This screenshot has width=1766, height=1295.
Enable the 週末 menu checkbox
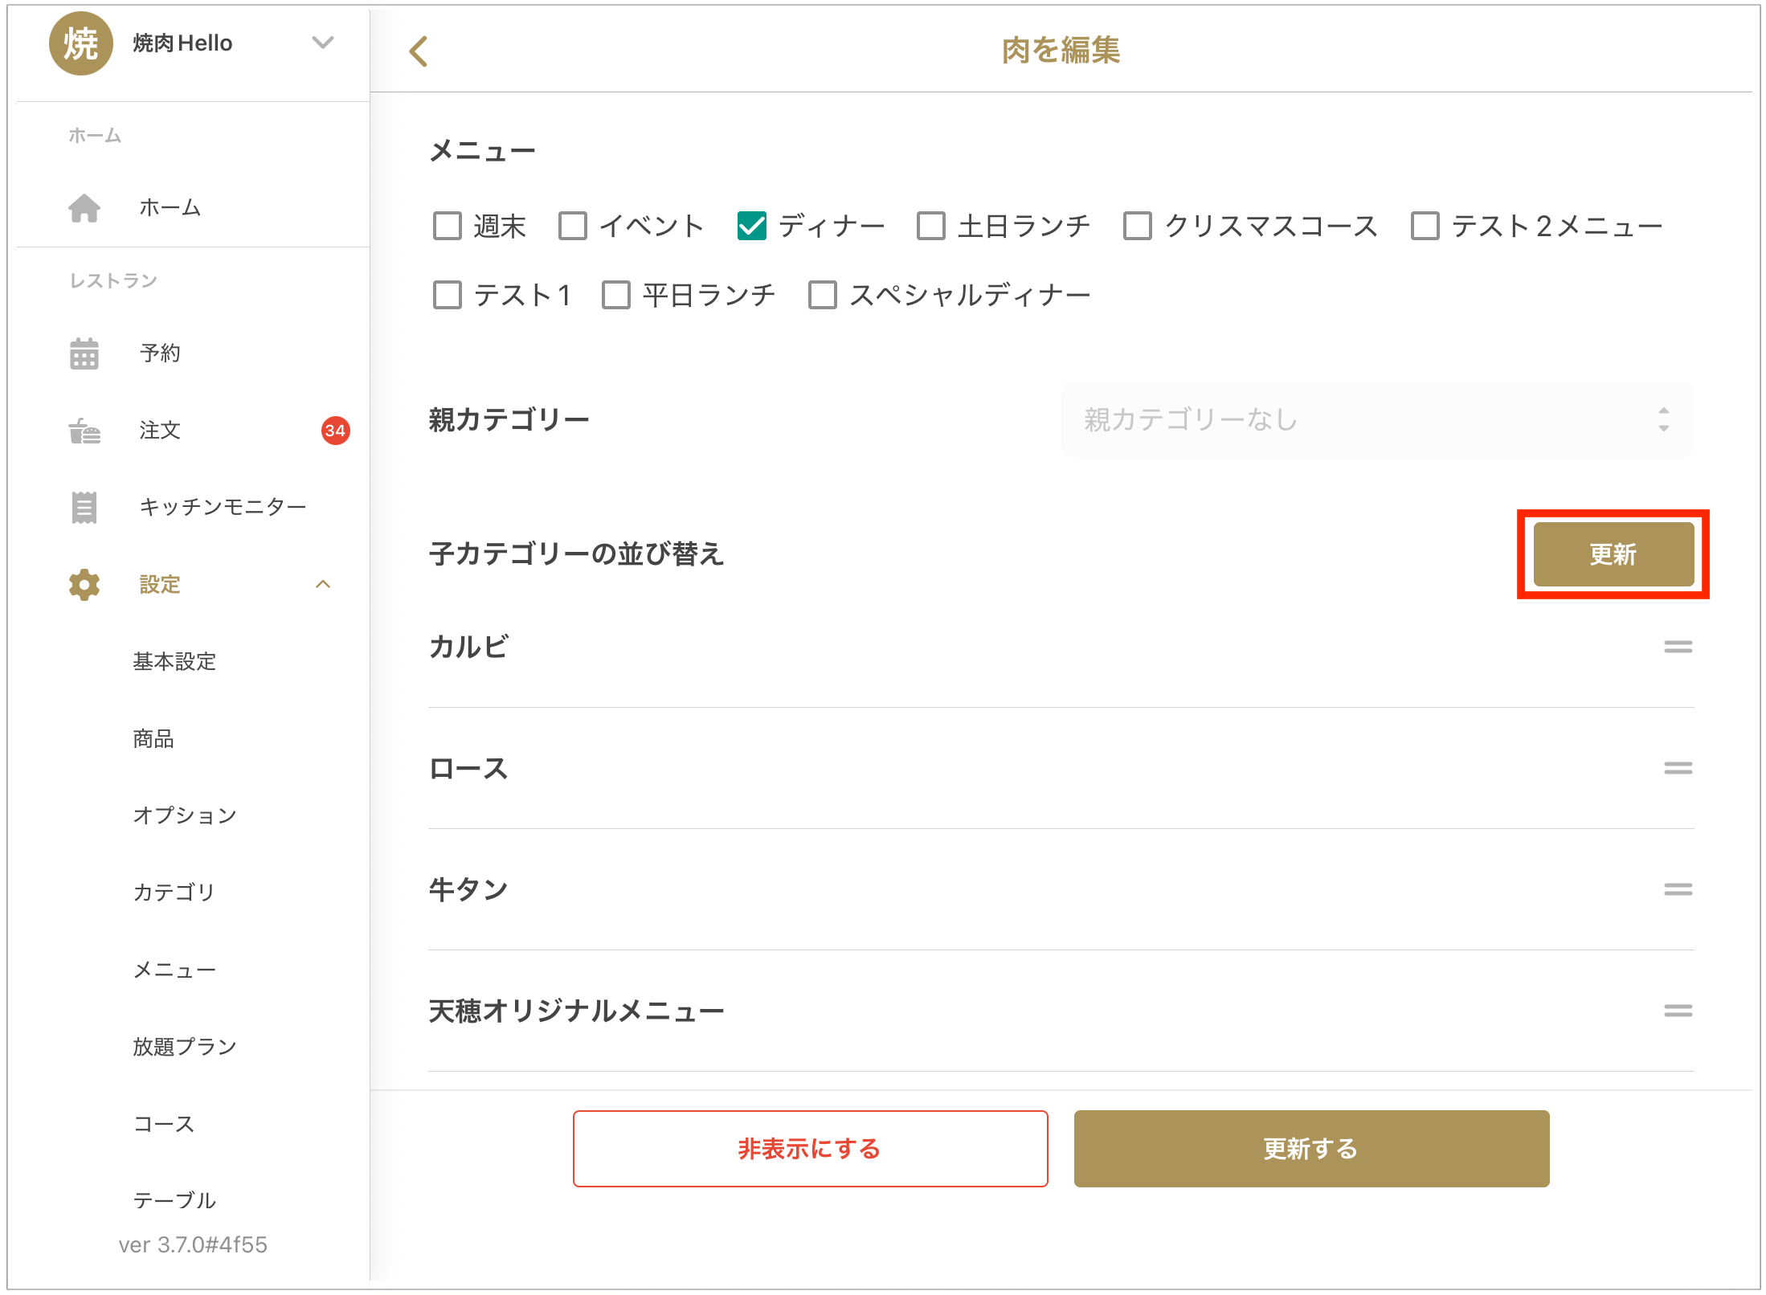[x=448, y=227]
